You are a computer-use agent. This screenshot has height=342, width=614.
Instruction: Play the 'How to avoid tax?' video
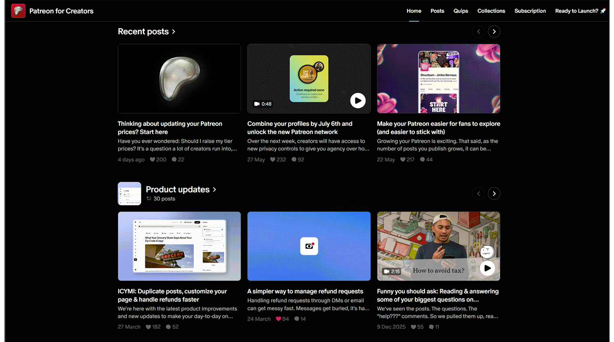(x=488, y=268)
